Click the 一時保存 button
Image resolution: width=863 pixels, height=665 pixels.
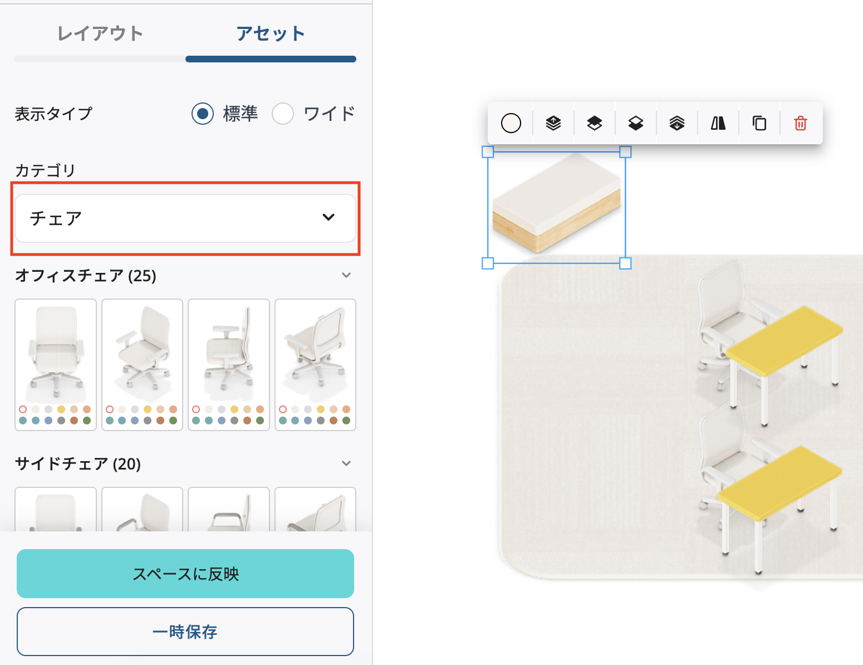point(185,632)
